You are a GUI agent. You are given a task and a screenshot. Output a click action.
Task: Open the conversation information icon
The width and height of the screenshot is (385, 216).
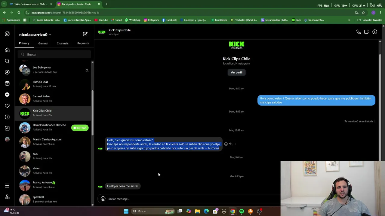click(375, 32)
